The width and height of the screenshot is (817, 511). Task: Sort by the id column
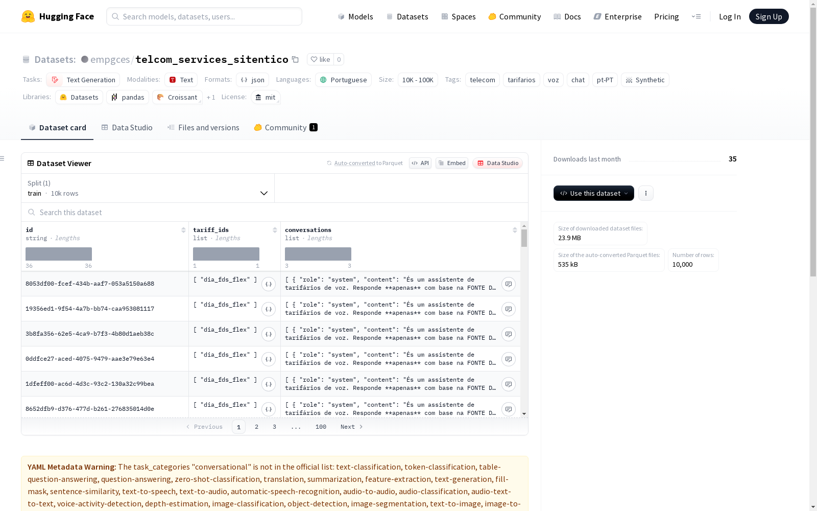[183, 230]
